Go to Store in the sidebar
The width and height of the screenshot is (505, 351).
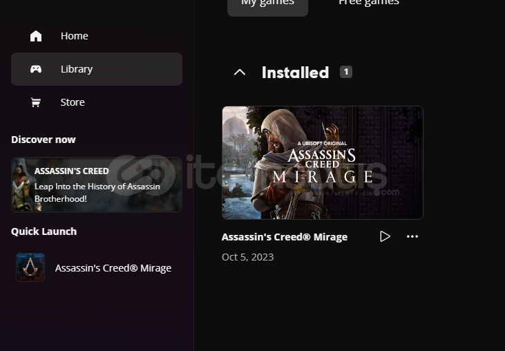pos(97,102)
